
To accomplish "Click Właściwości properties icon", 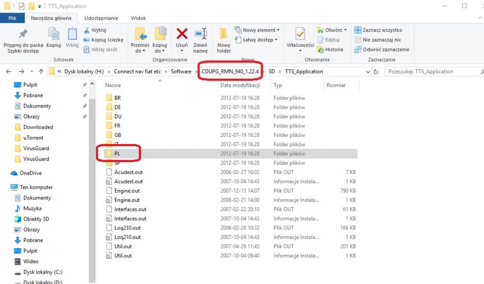I will [x=300, y=34].
